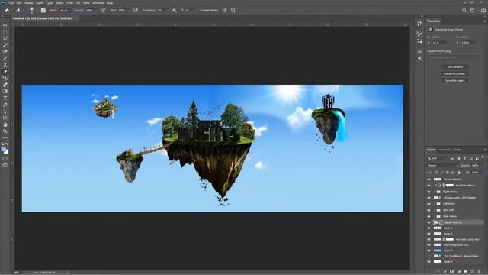Create new adjustment layer icon

click(459, 272)
